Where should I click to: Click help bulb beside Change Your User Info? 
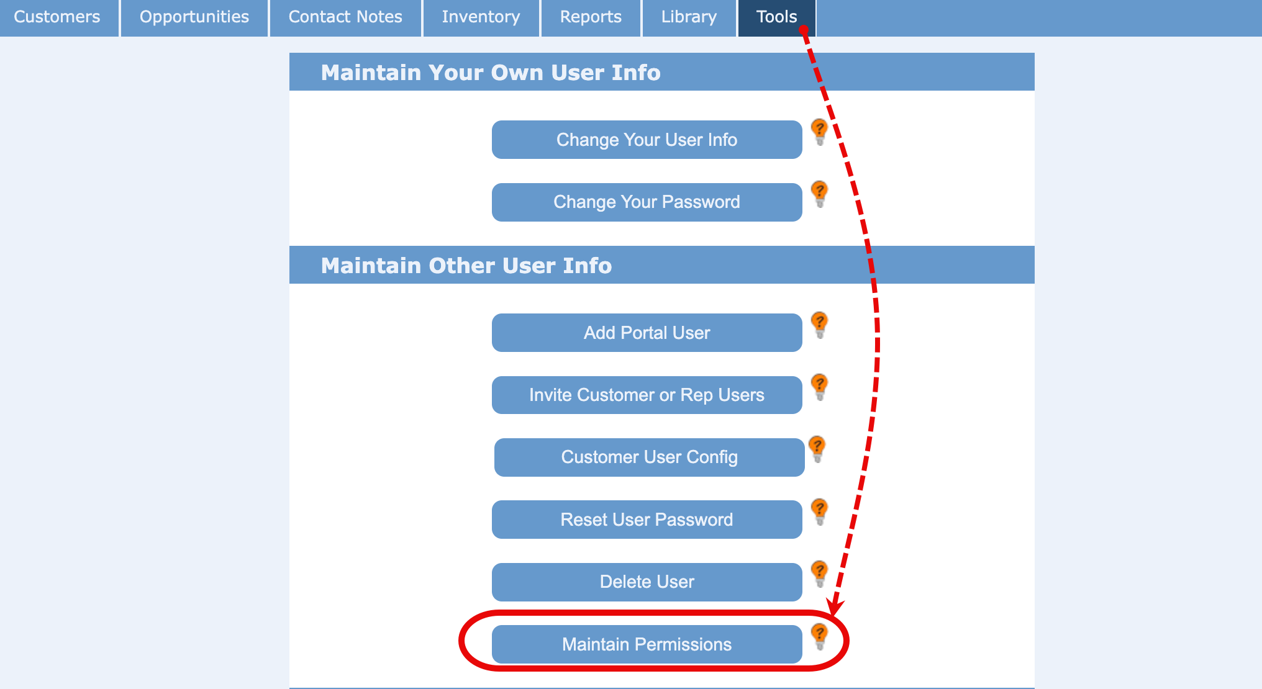click(819, 132)
